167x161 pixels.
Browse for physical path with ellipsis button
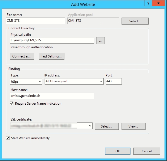[x=100, y=41]
